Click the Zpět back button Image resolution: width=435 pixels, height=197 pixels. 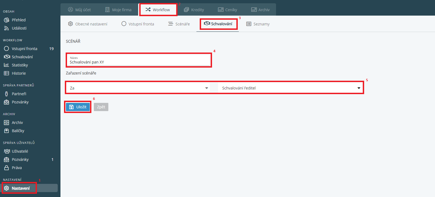tap(101, 107)
